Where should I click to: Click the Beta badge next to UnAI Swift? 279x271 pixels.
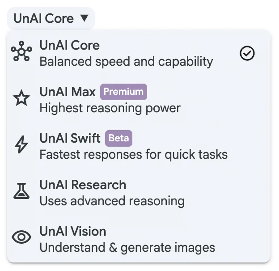point(118,138)
